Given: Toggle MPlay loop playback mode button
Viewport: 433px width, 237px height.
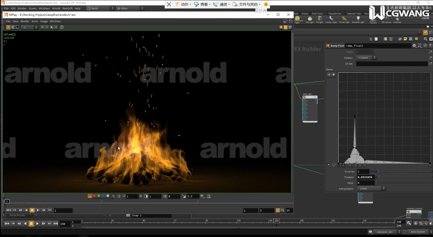Looking at the screenshot, I should (282, 210).
